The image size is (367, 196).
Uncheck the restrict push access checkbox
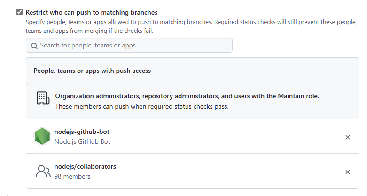pos(19,12)
